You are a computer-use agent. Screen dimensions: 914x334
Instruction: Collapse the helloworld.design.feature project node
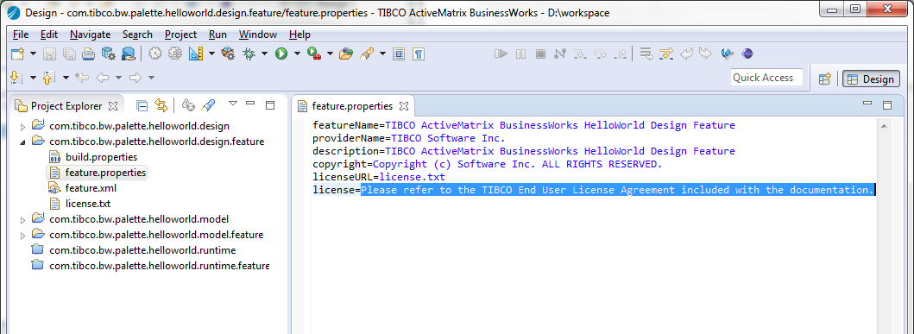[x=22, y=142]
